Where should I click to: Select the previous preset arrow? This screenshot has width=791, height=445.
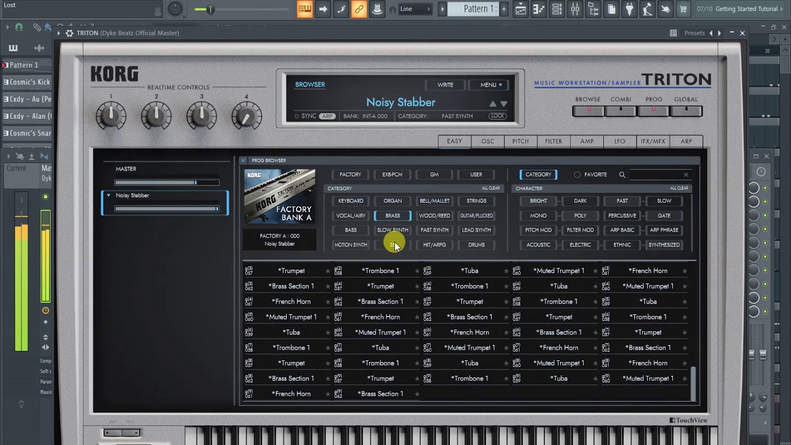point(711,33)
